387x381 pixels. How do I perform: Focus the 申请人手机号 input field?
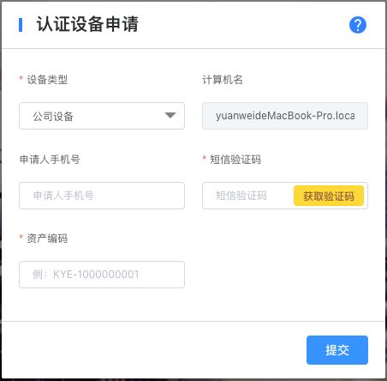[x=102, y=196]
